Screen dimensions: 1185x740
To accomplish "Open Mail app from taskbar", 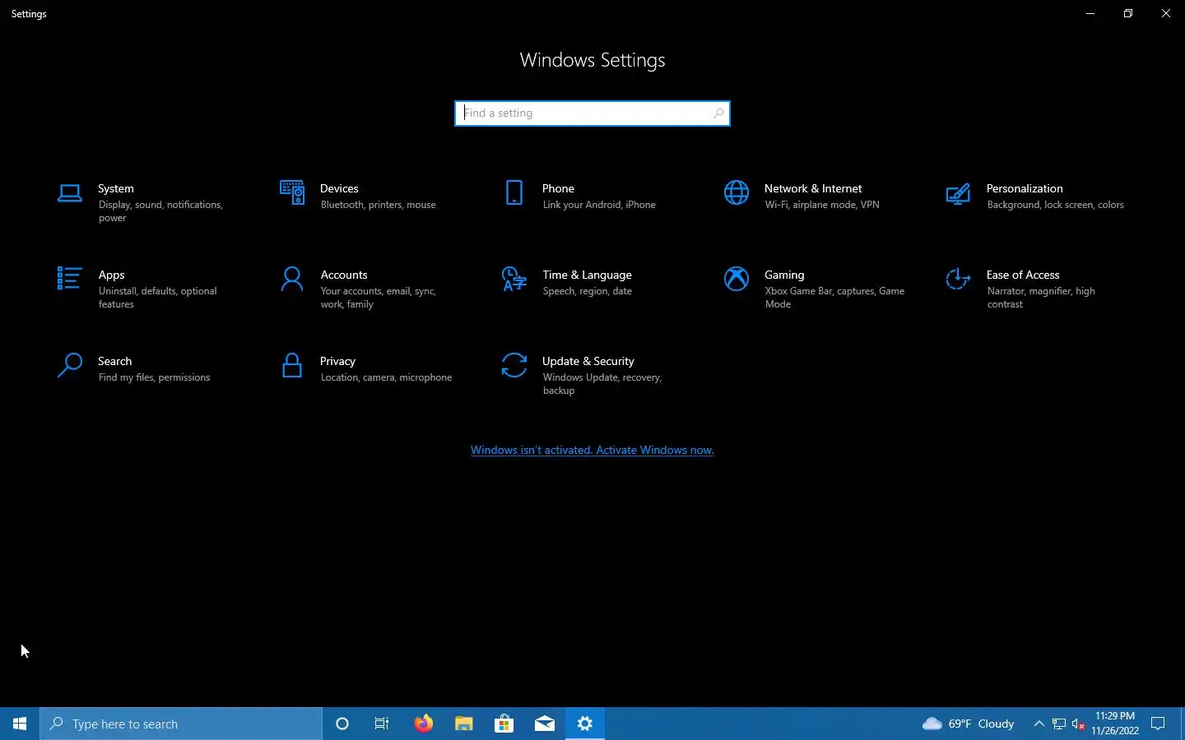I will (x=545, y=724).
